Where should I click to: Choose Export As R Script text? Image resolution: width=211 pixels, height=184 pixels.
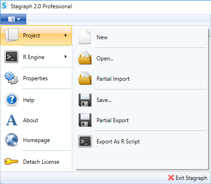coord(118,142)
